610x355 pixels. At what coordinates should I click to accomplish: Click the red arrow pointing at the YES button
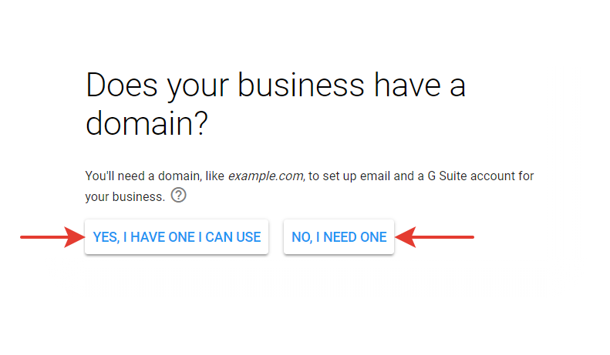tap(52, 237)
